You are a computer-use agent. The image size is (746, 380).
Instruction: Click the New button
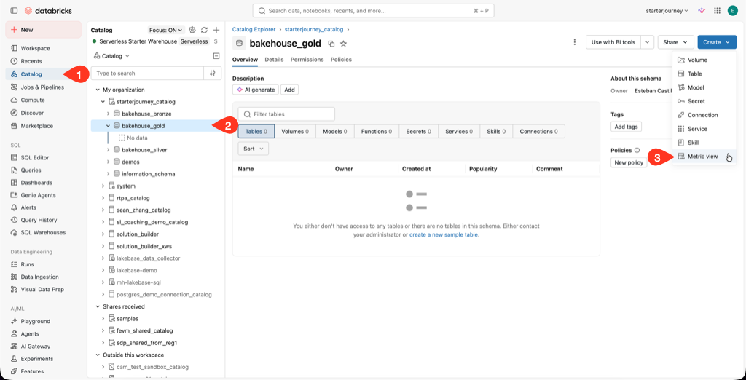point(43,30)
